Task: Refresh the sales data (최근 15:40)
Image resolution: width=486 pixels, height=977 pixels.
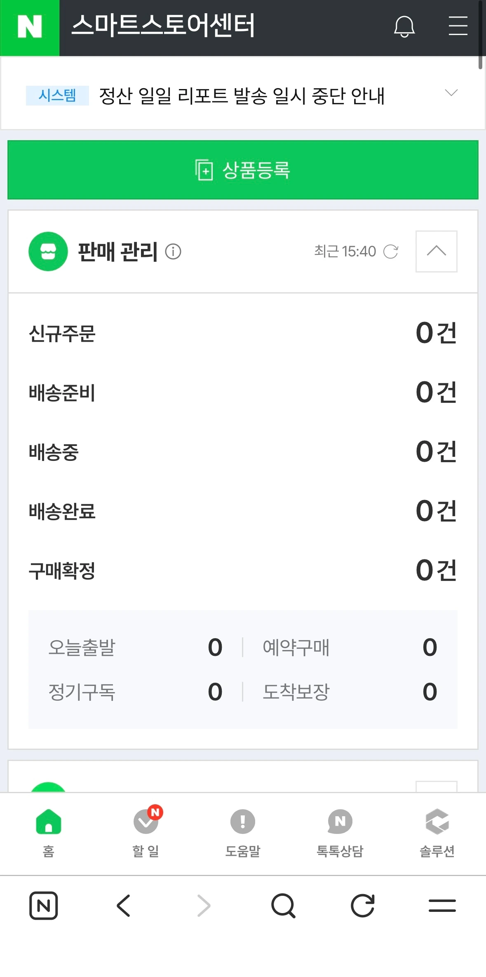Action: (391, 251)
